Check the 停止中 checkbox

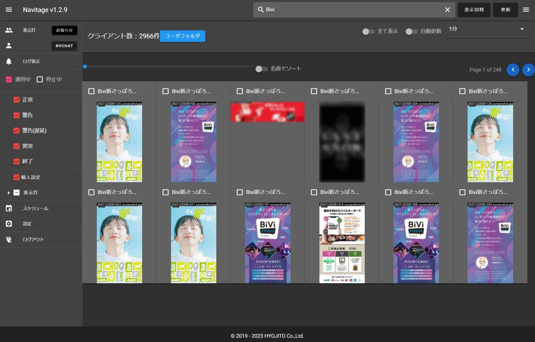point(40,79)
